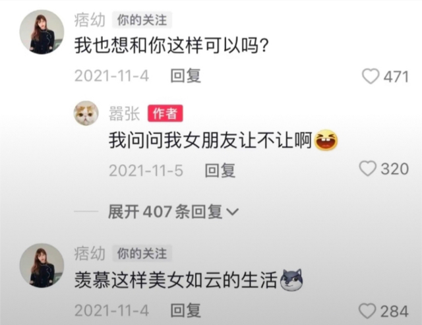Screen dimensions: 422x325
Task: Click 你的关注 badge on last comment
Action: point(142,253)
